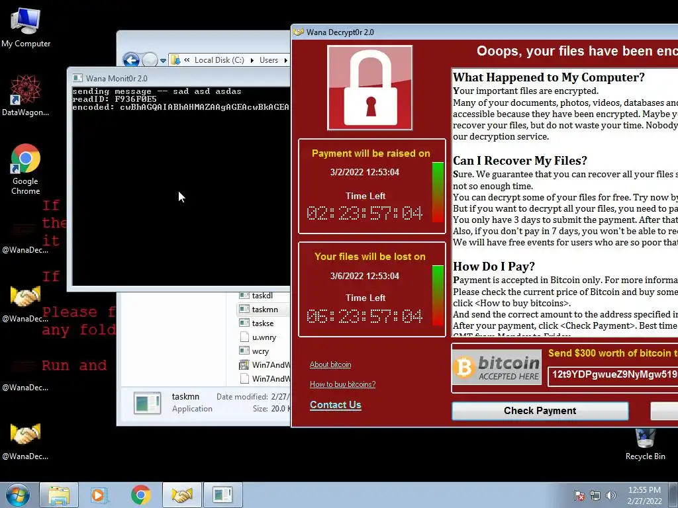Click the bitcoin address field
Image resolution: width=678 pixels, height=508 pixels.
click(x=612, y=376)
